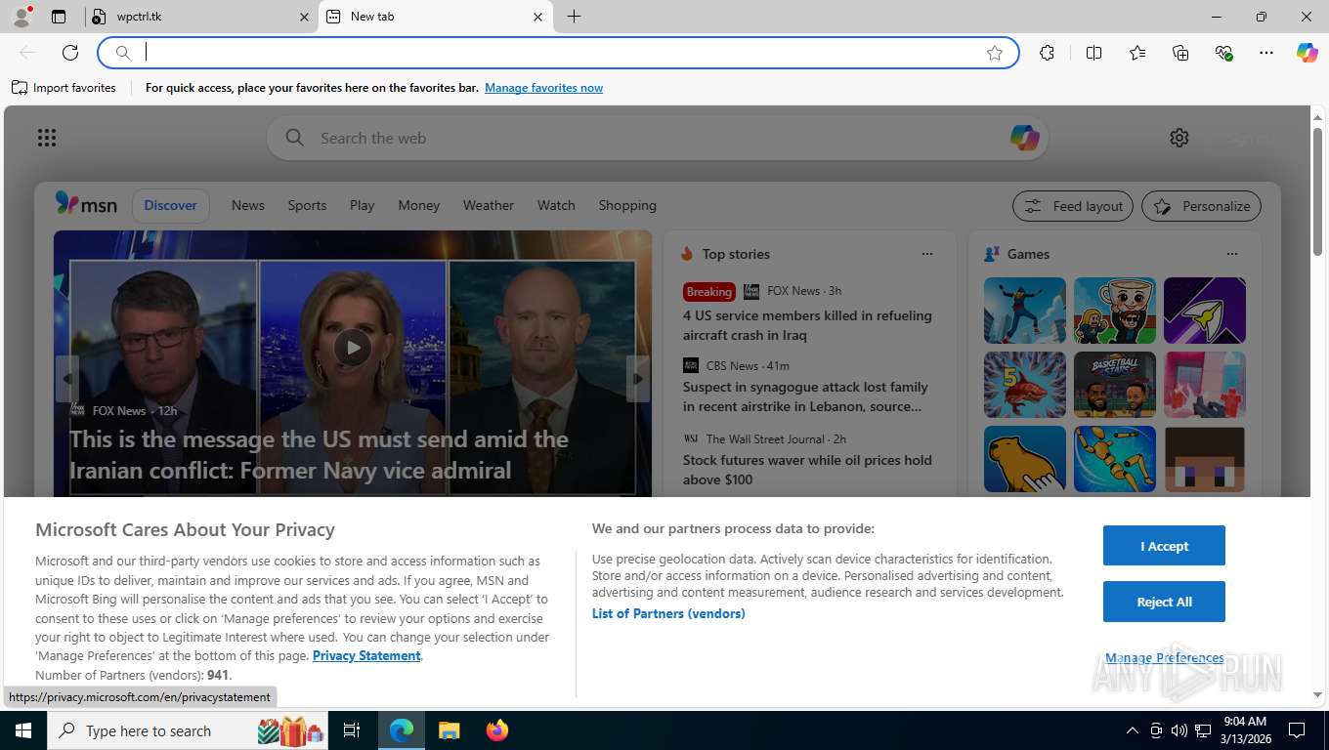Open the notification center icon
The image size is (1329, 750).
[1297, 730]
